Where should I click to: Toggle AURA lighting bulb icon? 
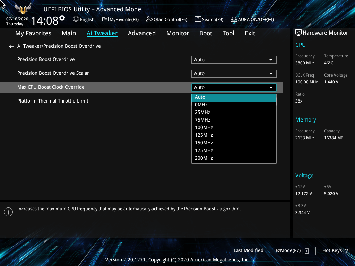[234, 19]
